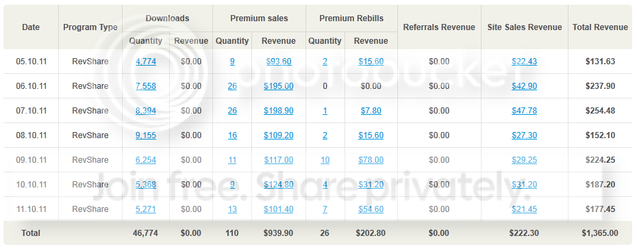The width and height of the screenshot is (637, 251).
Task: Open 10.10.11 premium sales quantity 9
Action: pos(232,185)
